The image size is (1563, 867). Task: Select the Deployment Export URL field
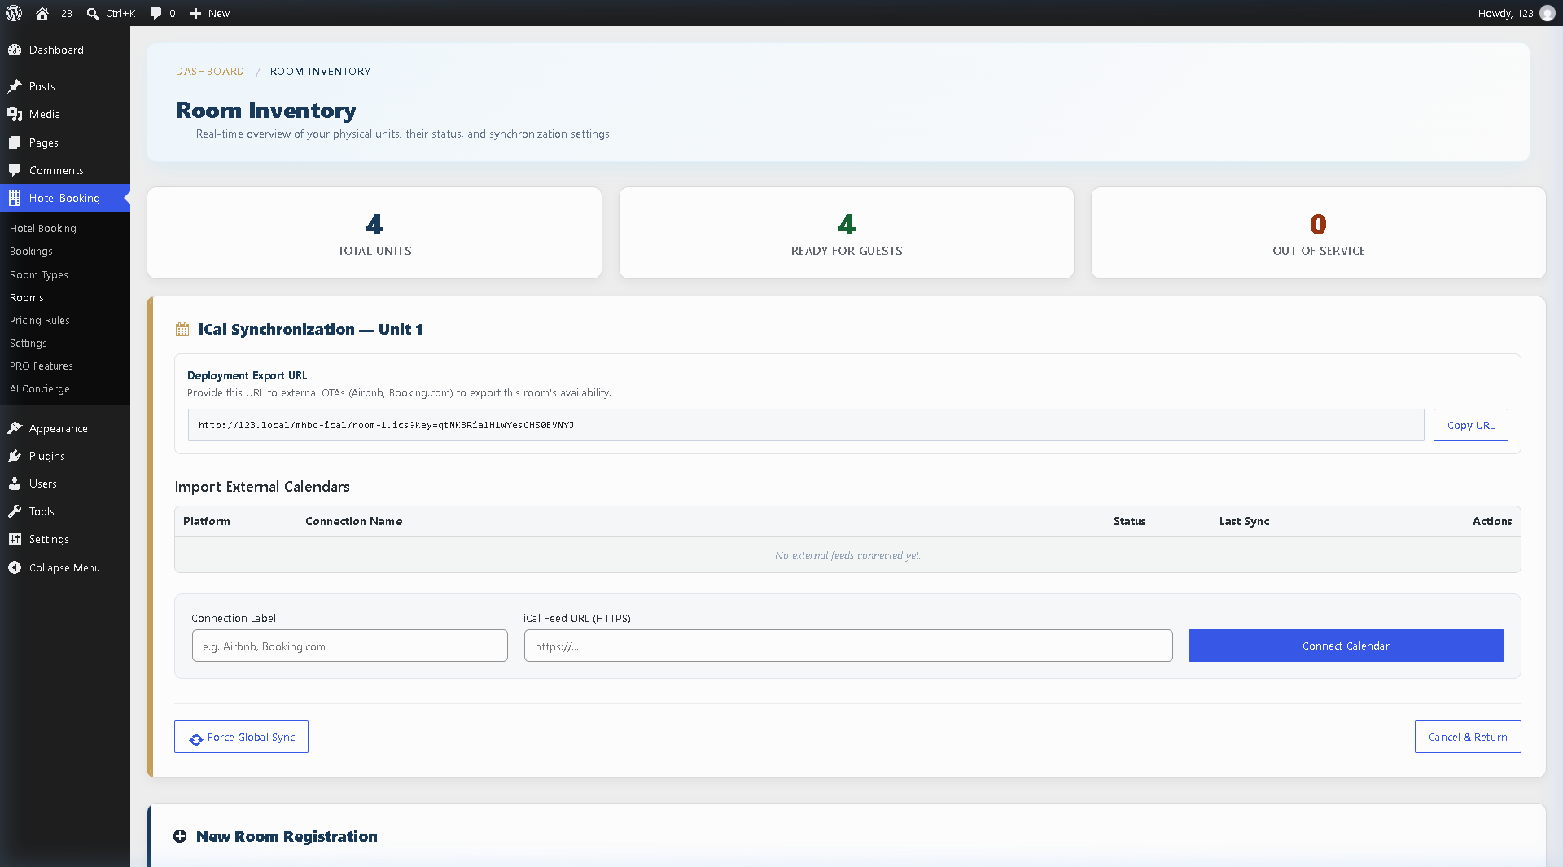[806, 425]
